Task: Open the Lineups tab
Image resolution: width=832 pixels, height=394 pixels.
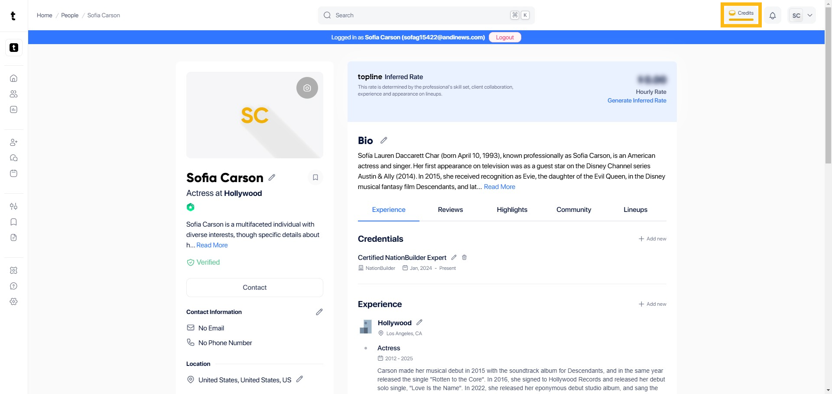Action: pyautogui.click(x=635, y=210)
